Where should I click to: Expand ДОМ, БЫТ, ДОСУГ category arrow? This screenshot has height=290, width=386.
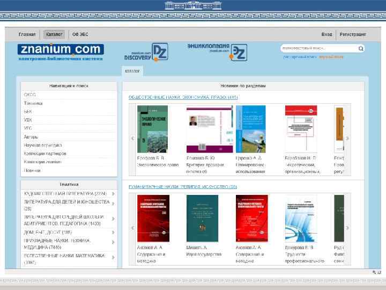tap(113, 233)
